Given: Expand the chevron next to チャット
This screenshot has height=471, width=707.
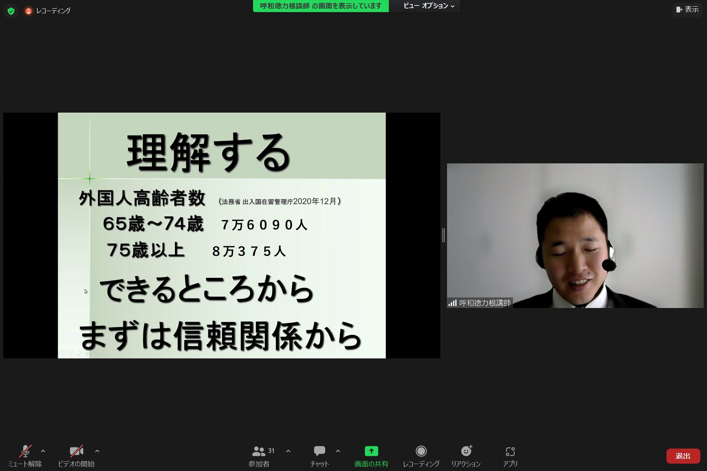Looking at the screenshot, I should [338, 451].
